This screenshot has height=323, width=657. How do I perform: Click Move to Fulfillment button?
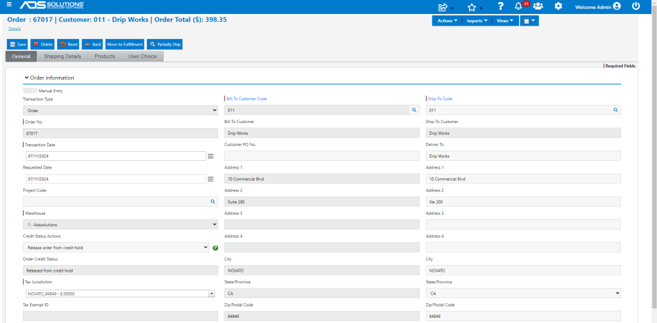(x=125, y=44)
